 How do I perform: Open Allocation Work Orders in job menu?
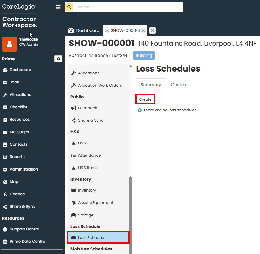98,85
